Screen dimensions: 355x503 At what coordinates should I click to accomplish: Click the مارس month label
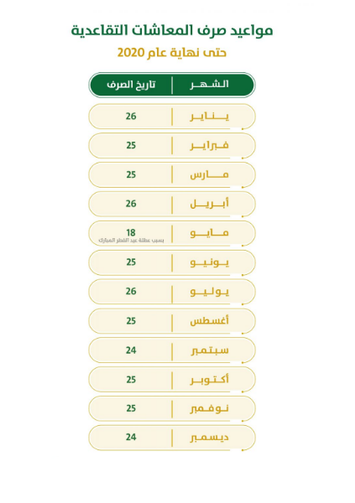coord(209,175)
